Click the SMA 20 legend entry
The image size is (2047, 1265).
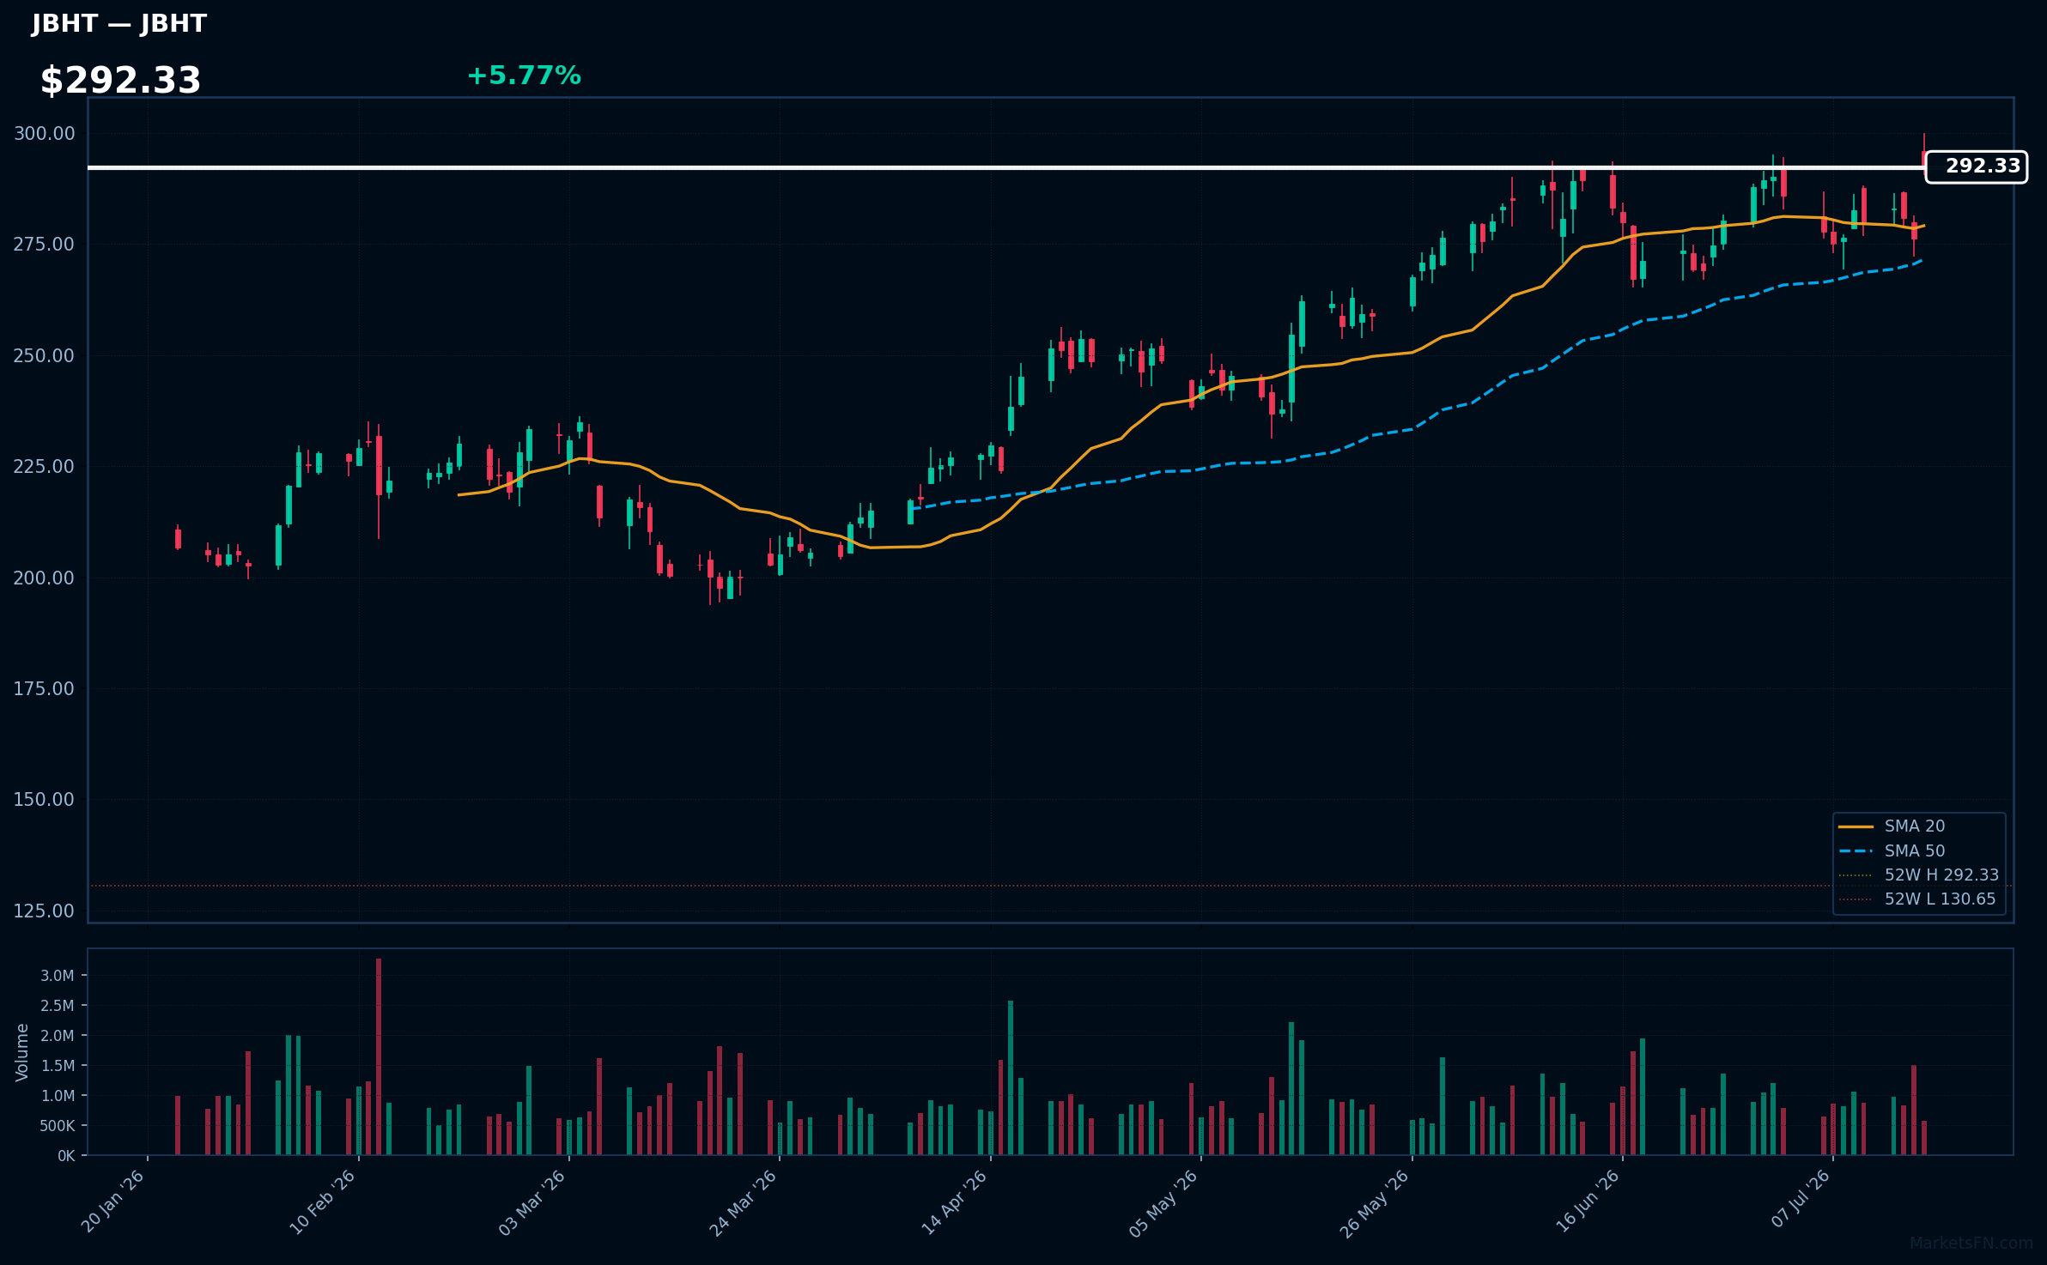pyautogui.click(x=1892, y=826)
